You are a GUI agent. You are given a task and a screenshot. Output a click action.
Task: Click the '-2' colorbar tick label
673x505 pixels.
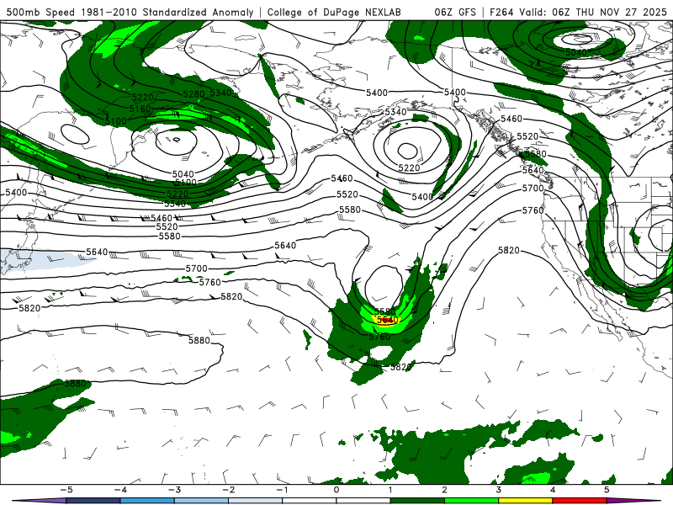[228, 490]
